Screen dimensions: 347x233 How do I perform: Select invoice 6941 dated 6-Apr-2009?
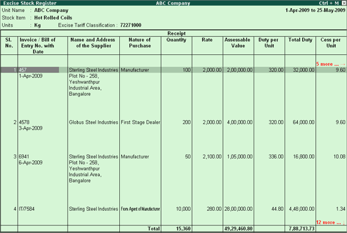tap(30, 160)
